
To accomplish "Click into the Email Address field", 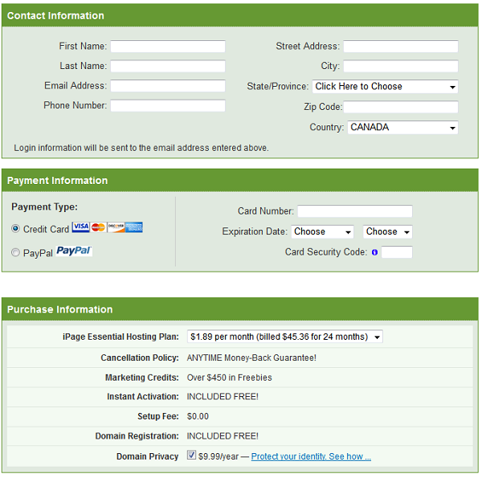I will 168,86.
